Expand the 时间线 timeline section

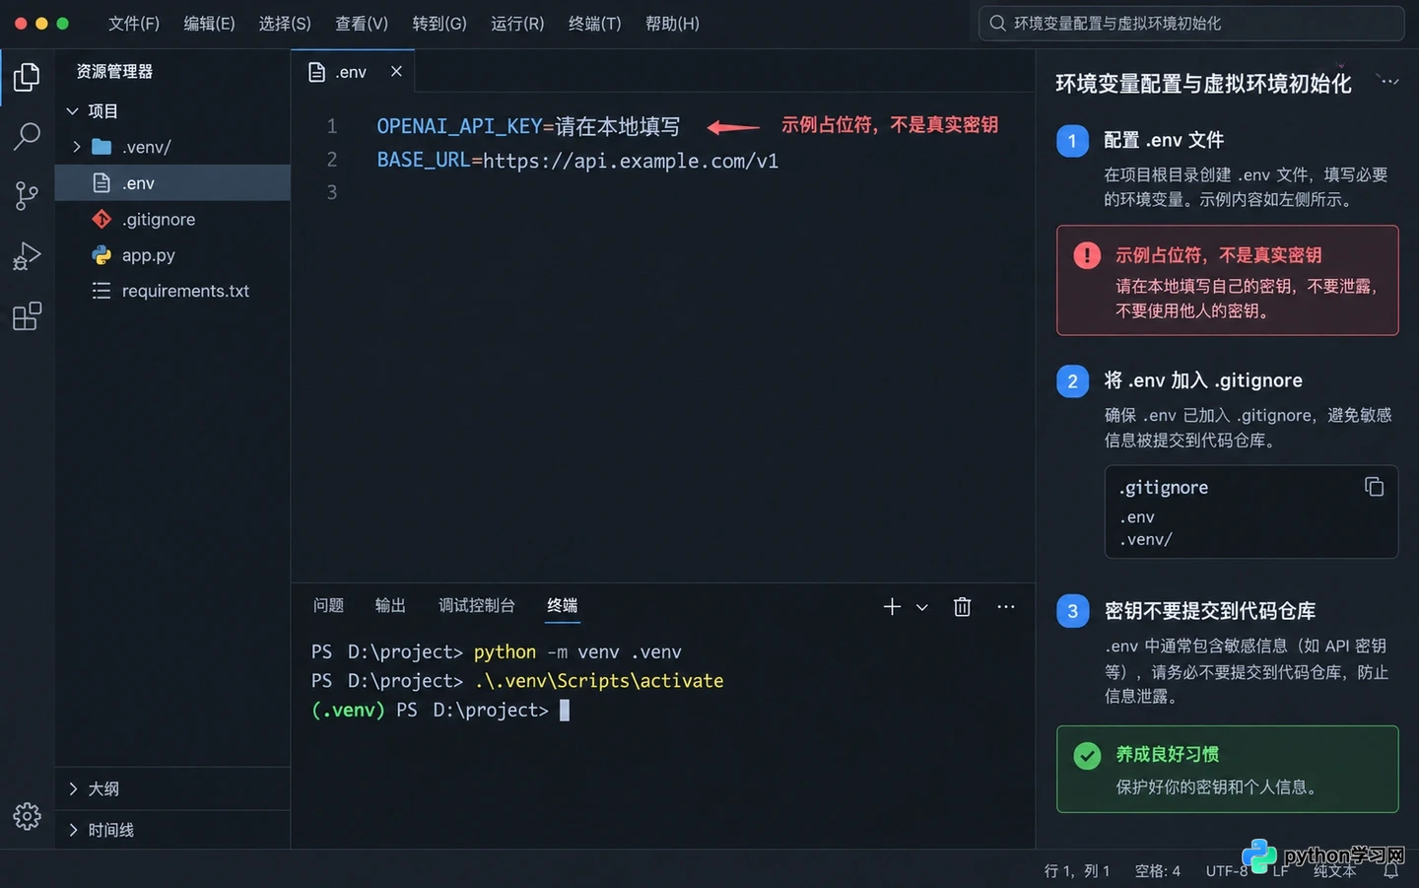click(x=73, y=830)
